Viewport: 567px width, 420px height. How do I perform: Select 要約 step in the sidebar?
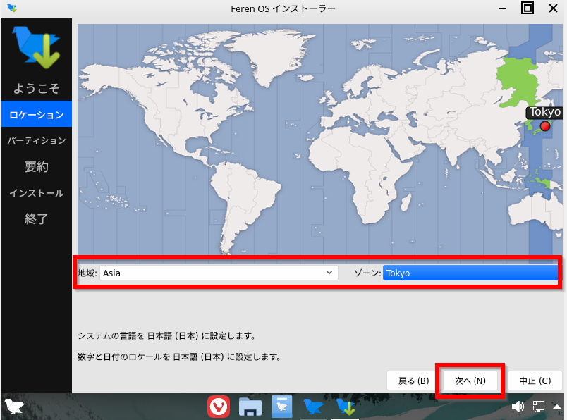click(x=37, y=167)
